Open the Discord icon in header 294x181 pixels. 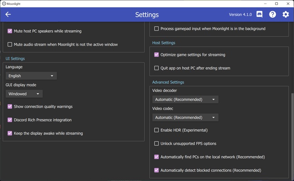click(x=260, y=14)
